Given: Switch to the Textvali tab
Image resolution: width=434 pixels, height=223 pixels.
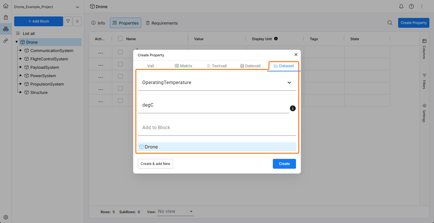Looking at the screenshot, I should [217, 66].
